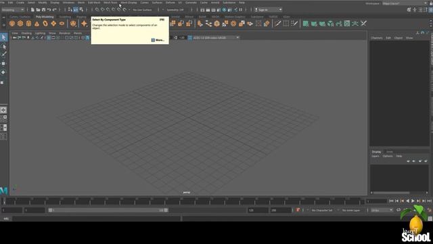The width and height of the screenshot is (433, 244).
Task: Go to the end of playback range
Action: point(429,201)
